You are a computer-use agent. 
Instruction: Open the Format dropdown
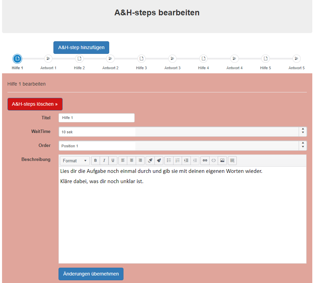pyautogui.click(x=75, y=161)
